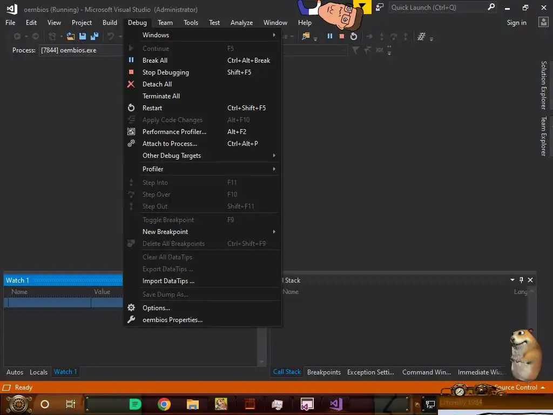Click the Show Next Statement arrow icon
Viewport: 553px width, 415px height.
point(369,36)
